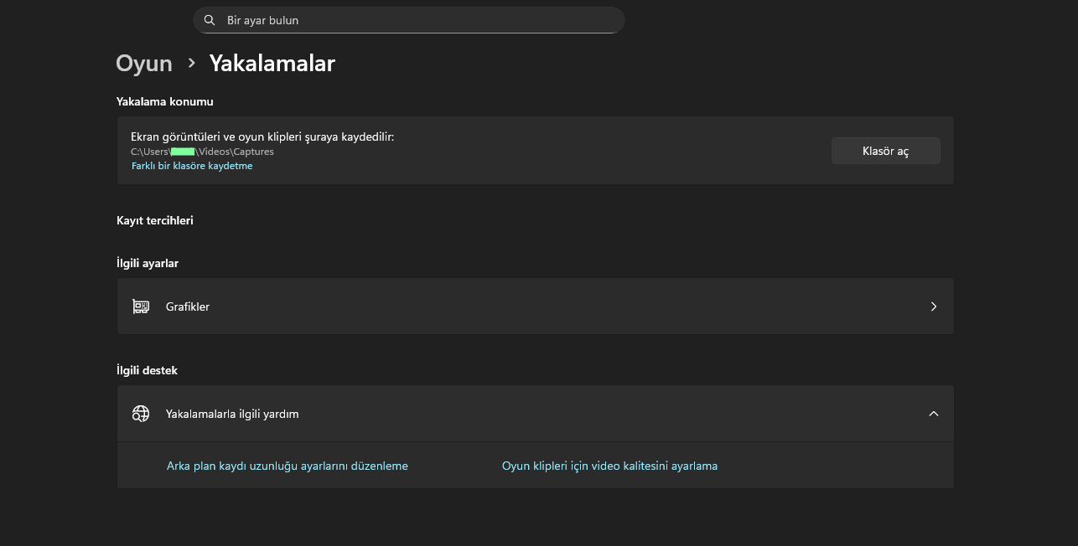The width and height of the screenshot is (1078, 546).
Task: Click the breadcrumb separator chevron
Action: [191, 63]
